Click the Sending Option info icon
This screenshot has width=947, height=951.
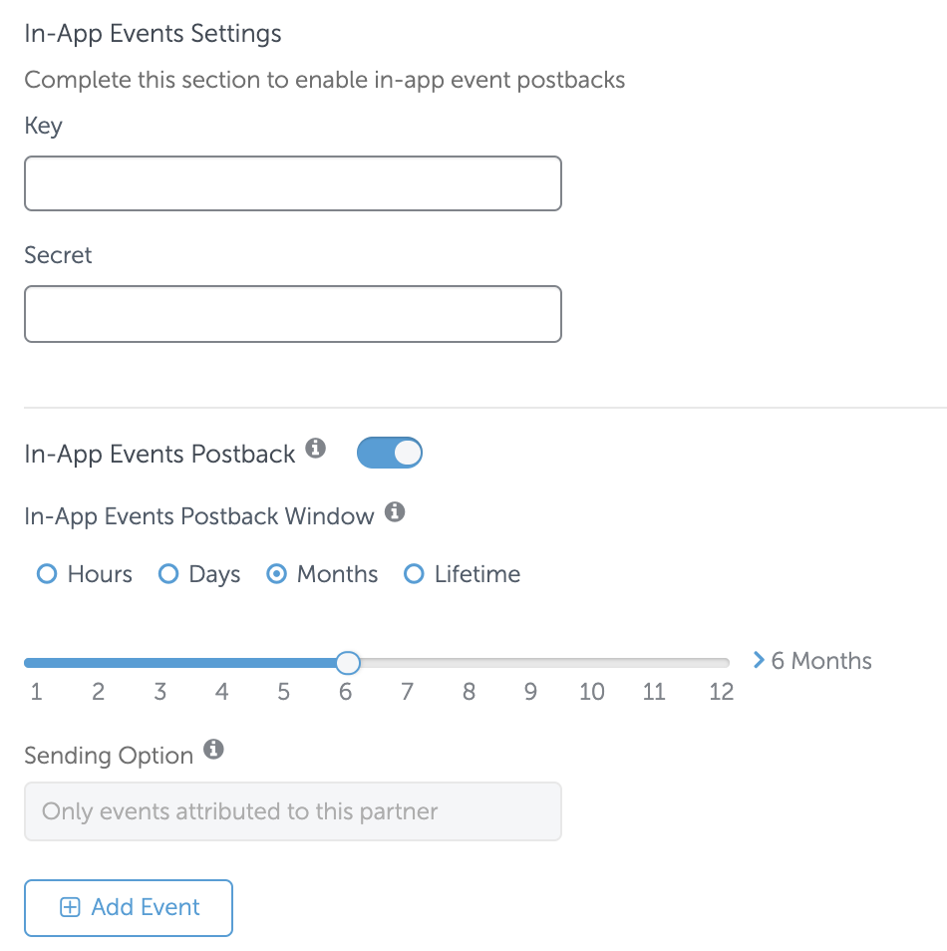pyautogui.click(x=213, y=749)
